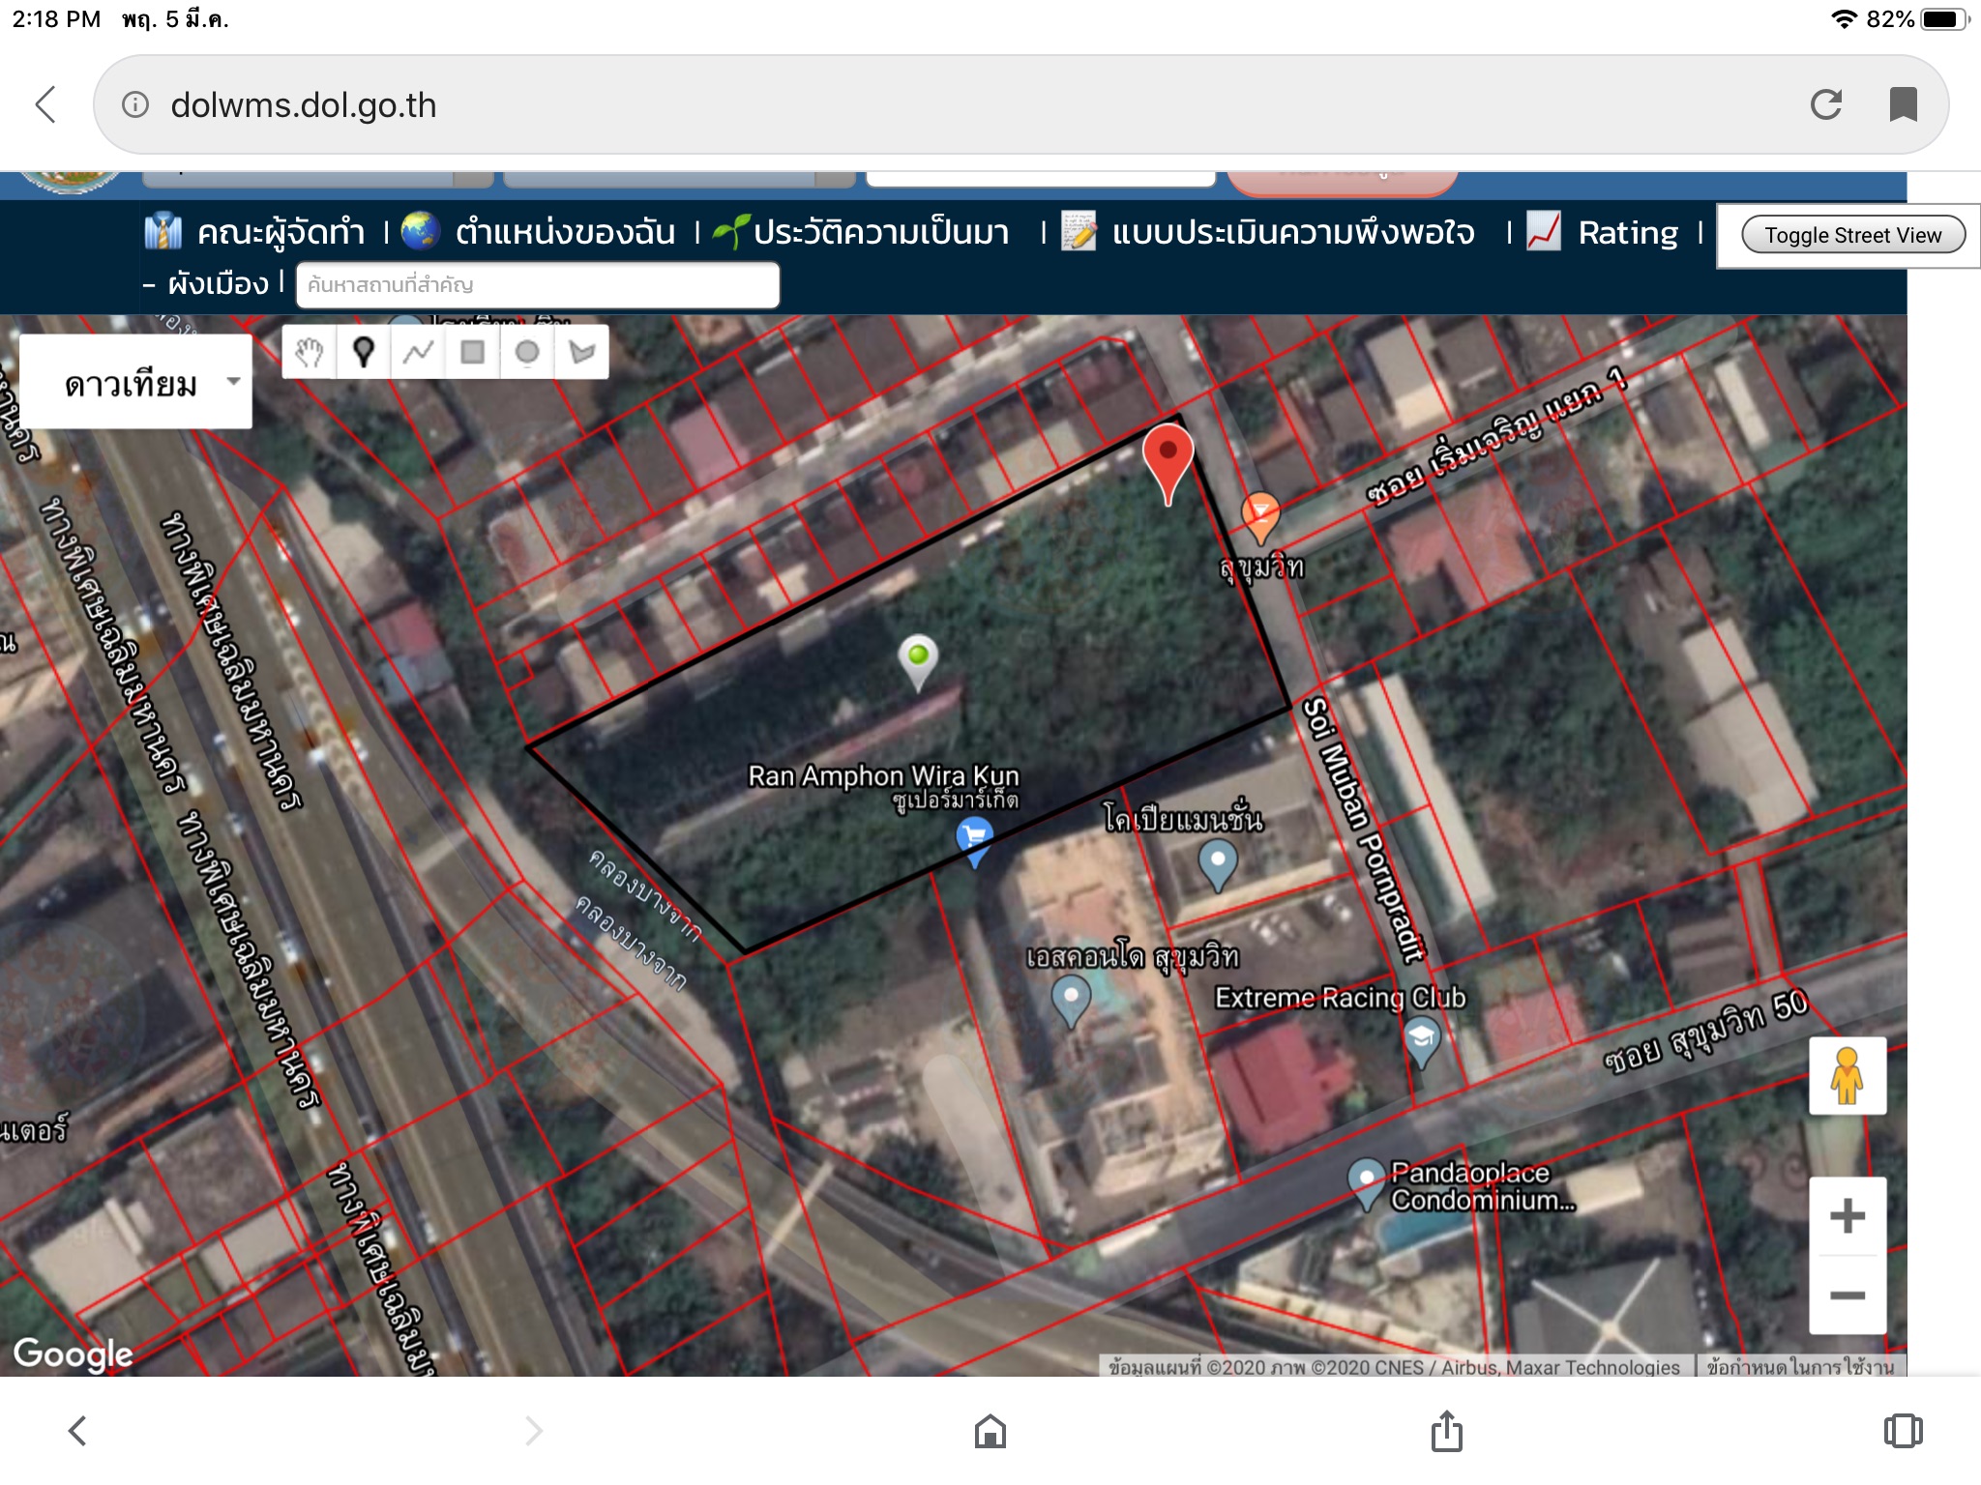Screen dimensions: 1981x1485
Task: Open the ดาวเทียม map type dropdown
Action: tap(135, 384)
